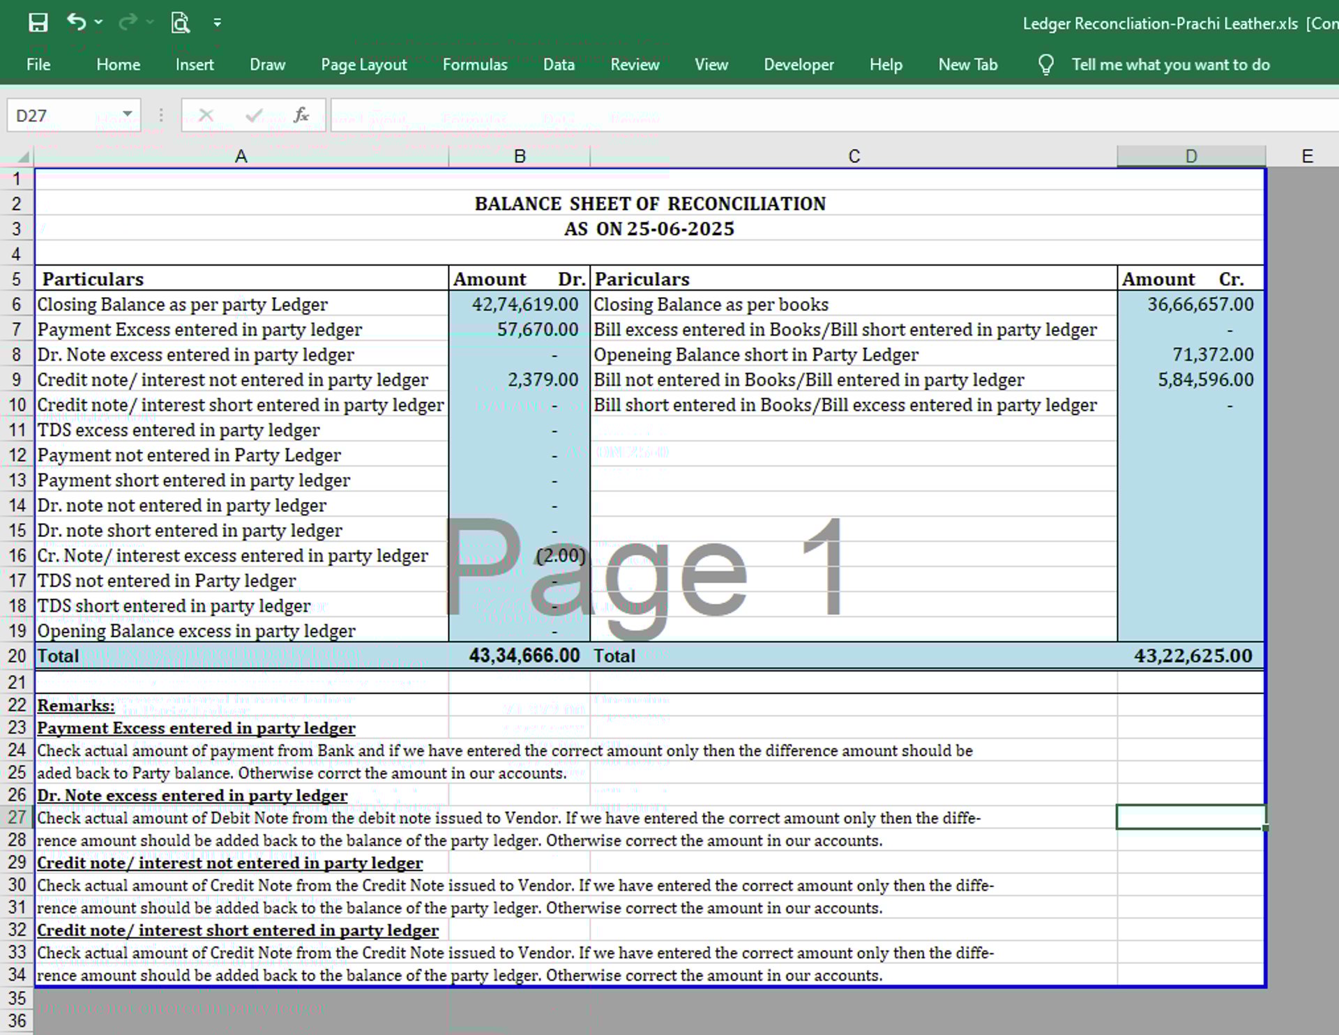Open the Formulas ribbon tab
Viewport: 1339px width, 1035px height.
474,65
